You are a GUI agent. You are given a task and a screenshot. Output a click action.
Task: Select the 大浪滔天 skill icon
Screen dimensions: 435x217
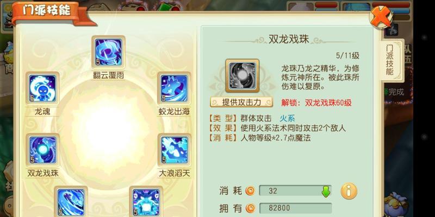175,150
